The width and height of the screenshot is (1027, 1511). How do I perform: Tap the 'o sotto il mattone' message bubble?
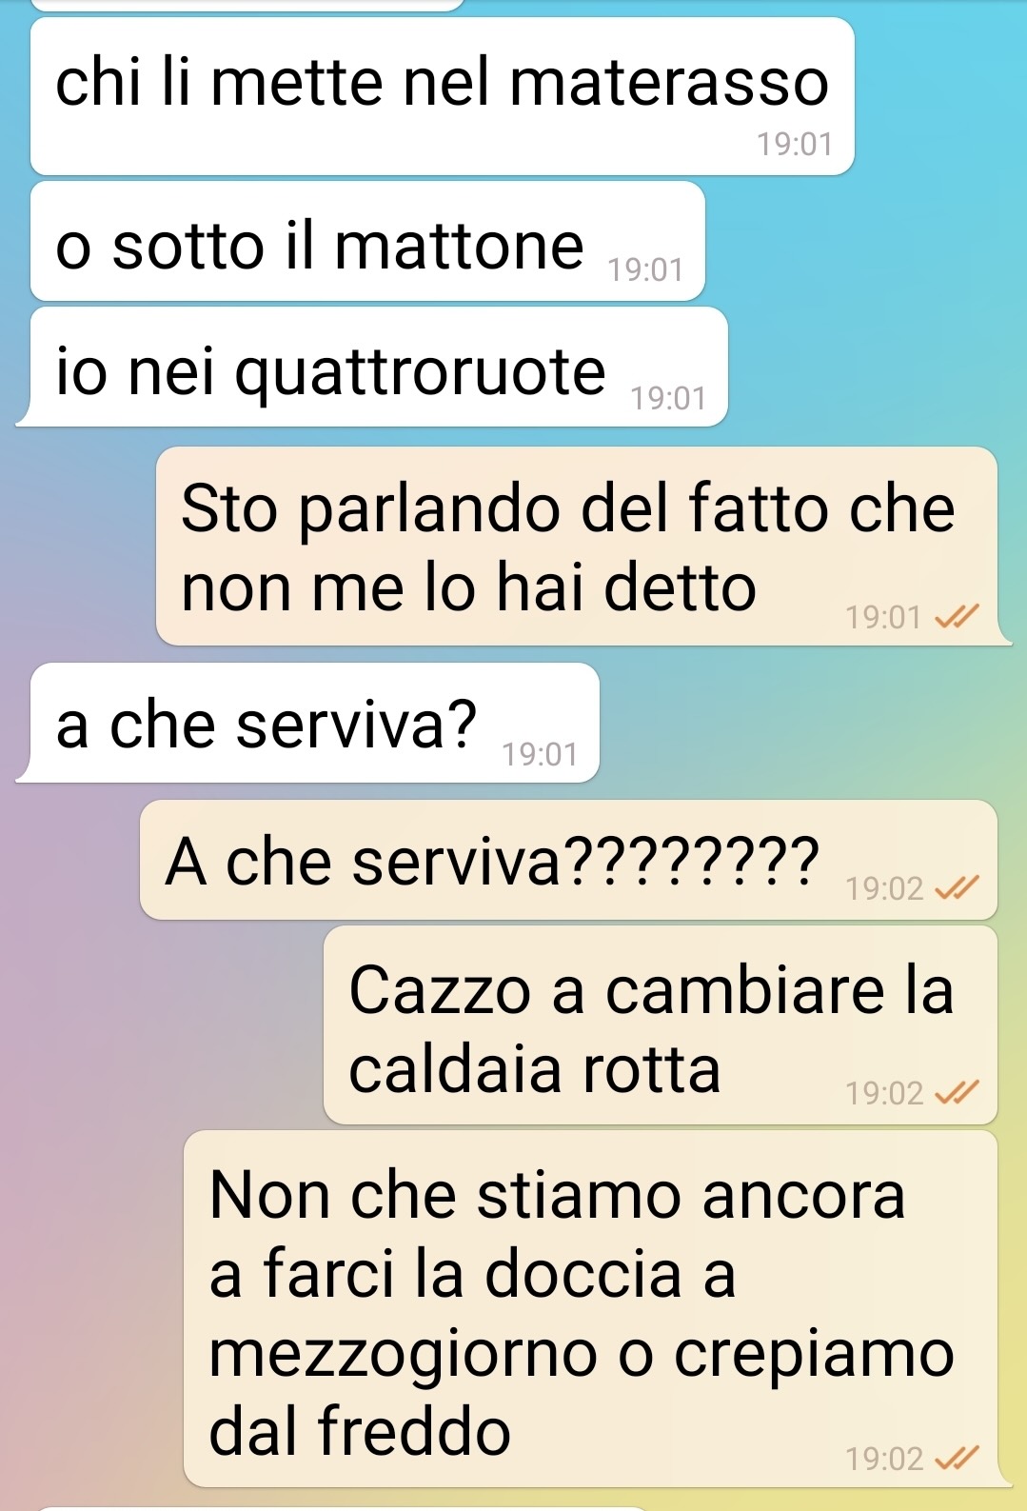coord(367,242)
